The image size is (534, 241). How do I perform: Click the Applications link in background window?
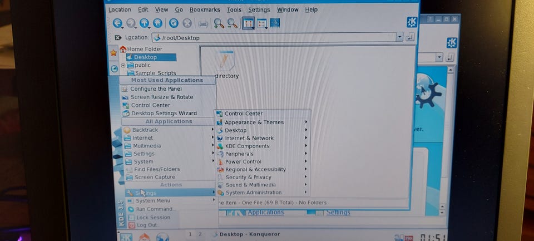pos(266,213)
